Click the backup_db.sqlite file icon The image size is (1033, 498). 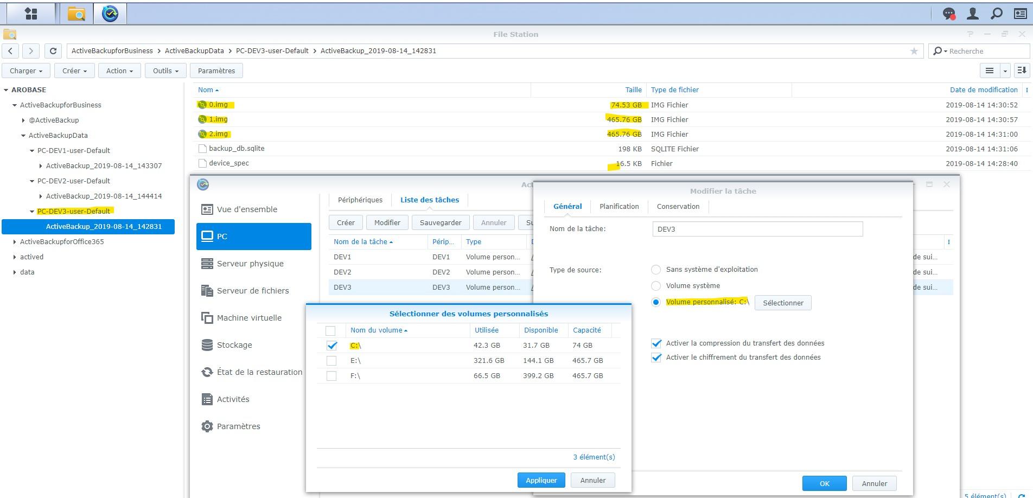202,149
